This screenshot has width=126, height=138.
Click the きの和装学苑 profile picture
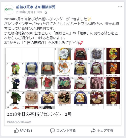coord(9,9)
